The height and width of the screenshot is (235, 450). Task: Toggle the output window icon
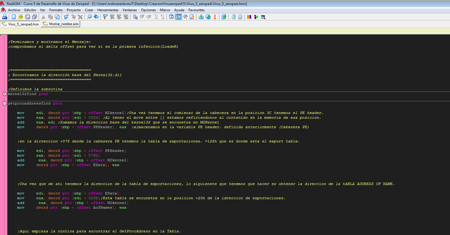coord(171,17)
